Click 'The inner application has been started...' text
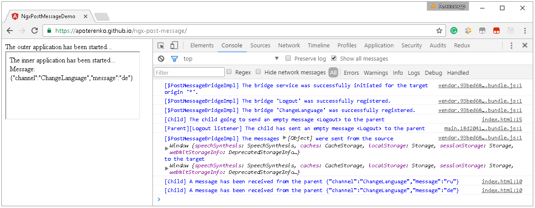 [x=62, y=60]
